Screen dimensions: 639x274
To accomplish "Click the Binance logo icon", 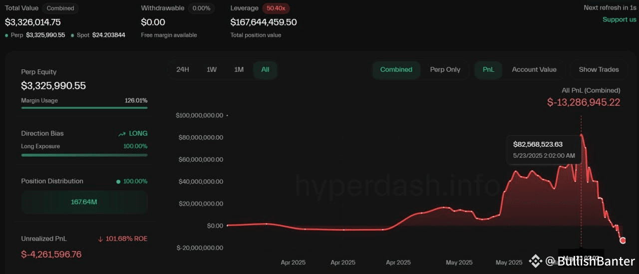I will point(536,261).
